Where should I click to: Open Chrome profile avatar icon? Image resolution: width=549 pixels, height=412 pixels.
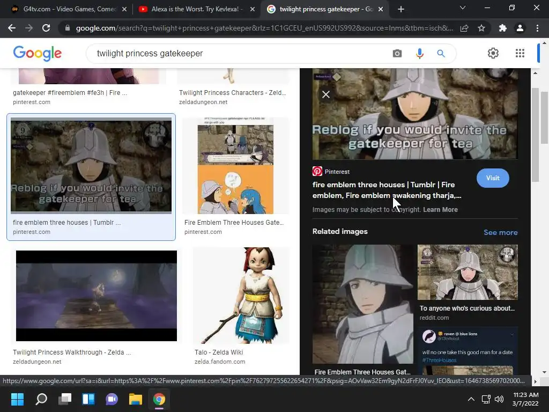point(520,28)
